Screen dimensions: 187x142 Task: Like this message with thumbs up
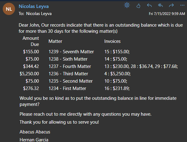138,6
